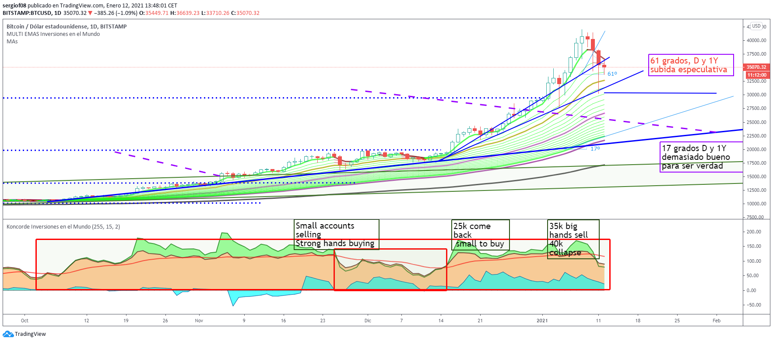Click the 20000.00 price axis label

coord(756,149)
